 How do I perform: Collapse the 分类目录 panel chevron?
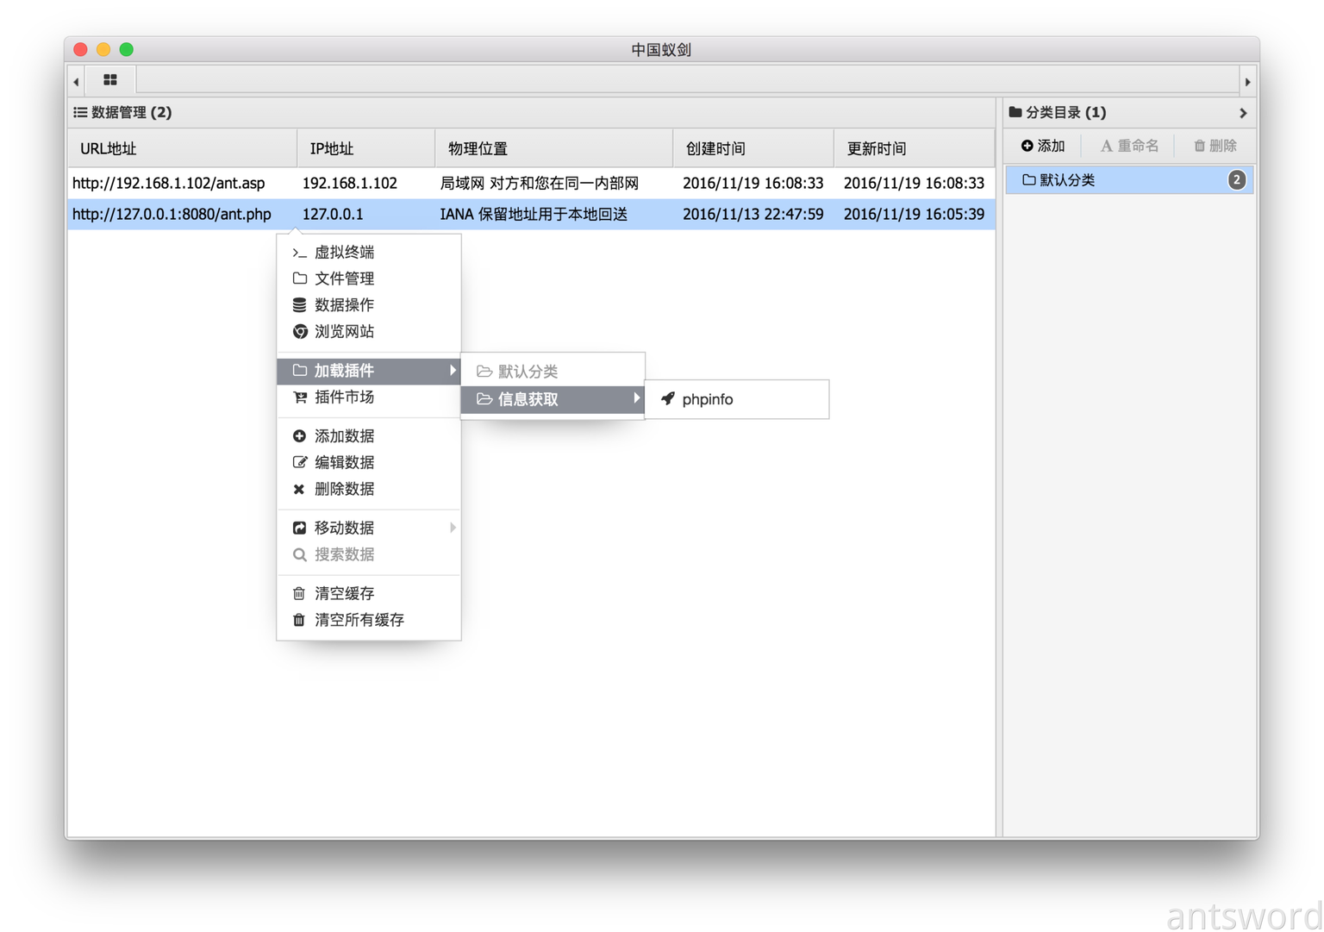[x=1242, y=113]
